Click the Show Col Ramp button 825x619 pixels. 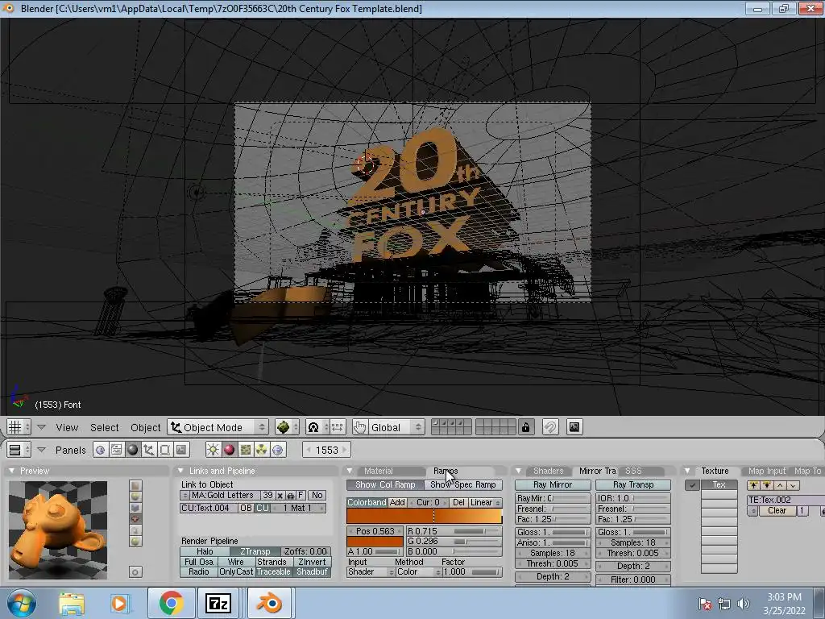[385, 484]
